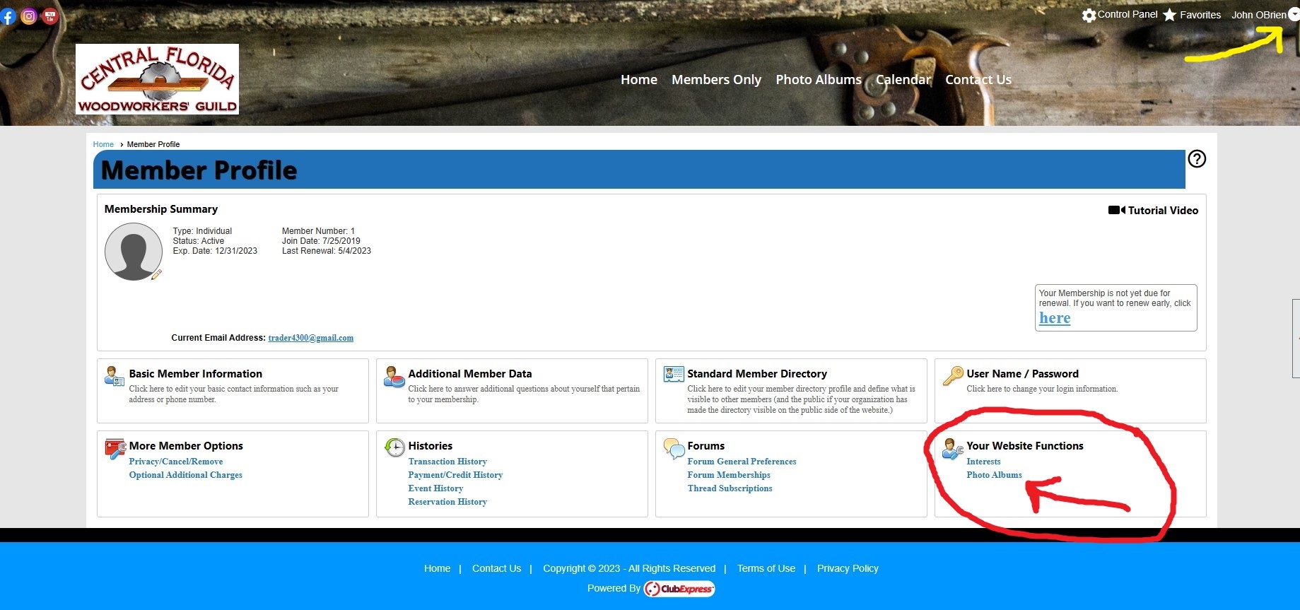Click the Control Panel text link
This screenshot has height=610, width=1300.
1128,14
